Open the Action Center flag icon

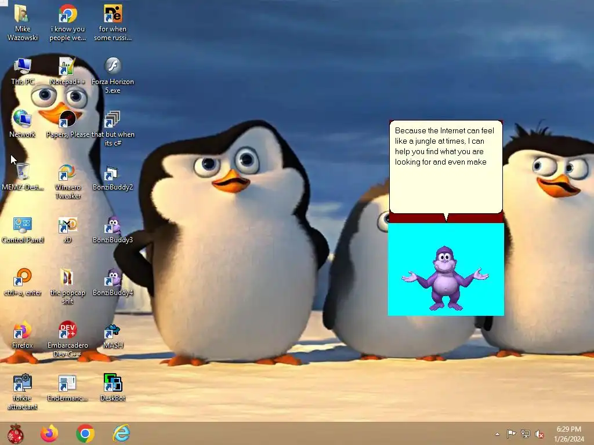point(511,434)
